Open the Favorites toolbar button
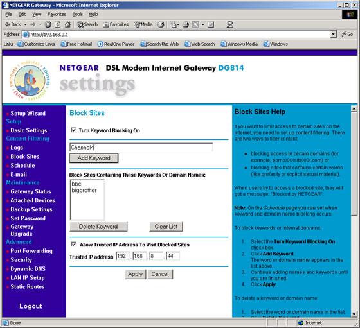This screenshot has height=328, width=360. [x=116, y=24]
